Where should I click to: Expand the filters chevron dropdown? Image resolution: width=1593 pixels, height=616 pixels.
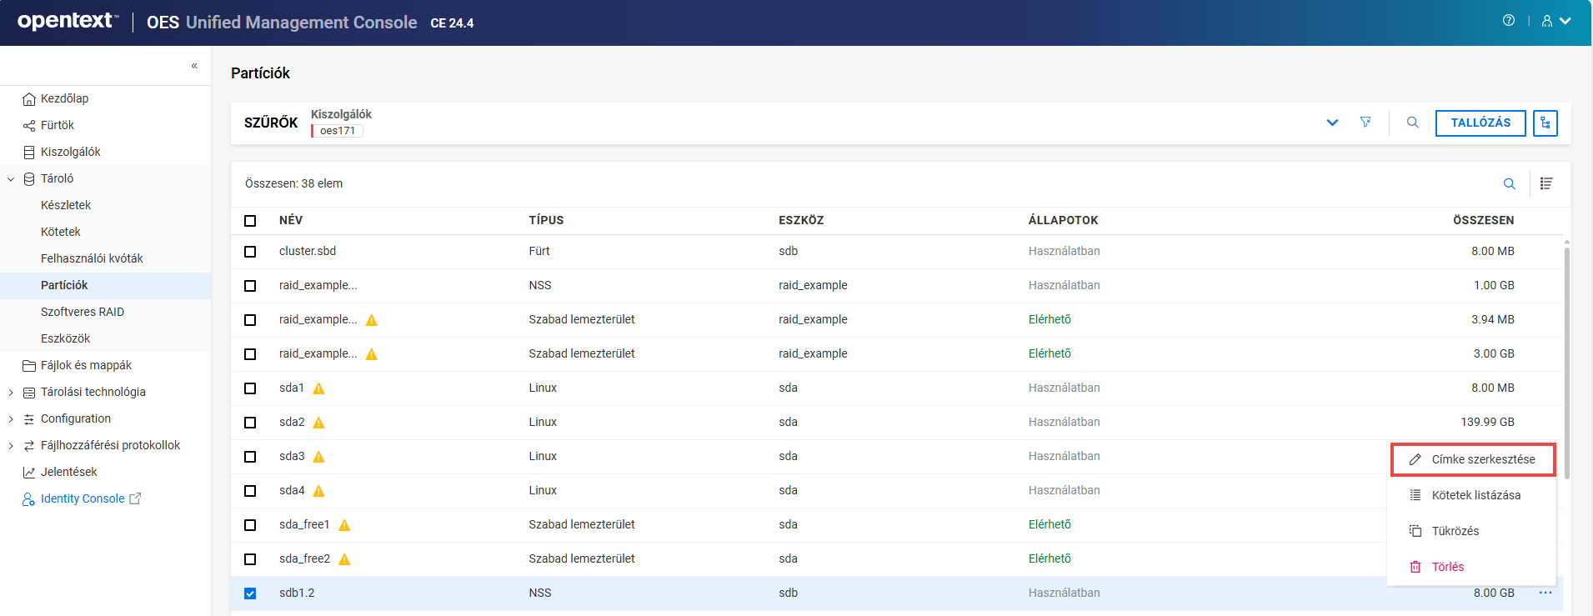(1331, 123)
